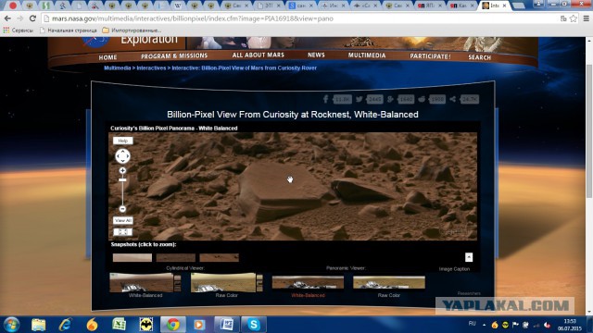Follow the Multimedia breadcrumb link

click(x=118, y=68)
